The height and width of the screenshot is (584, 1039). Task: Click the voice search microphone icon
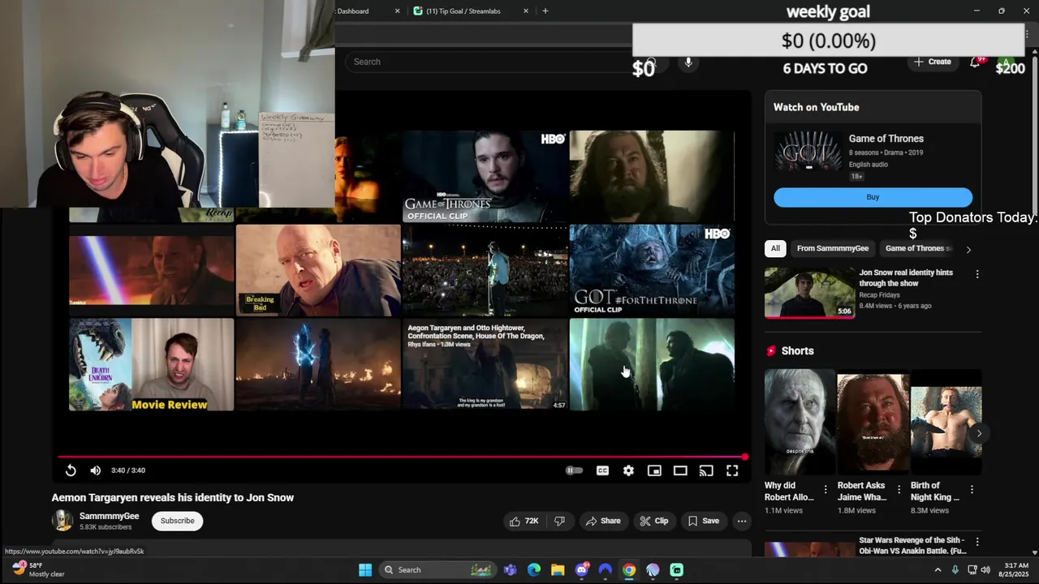pos(688,62)
